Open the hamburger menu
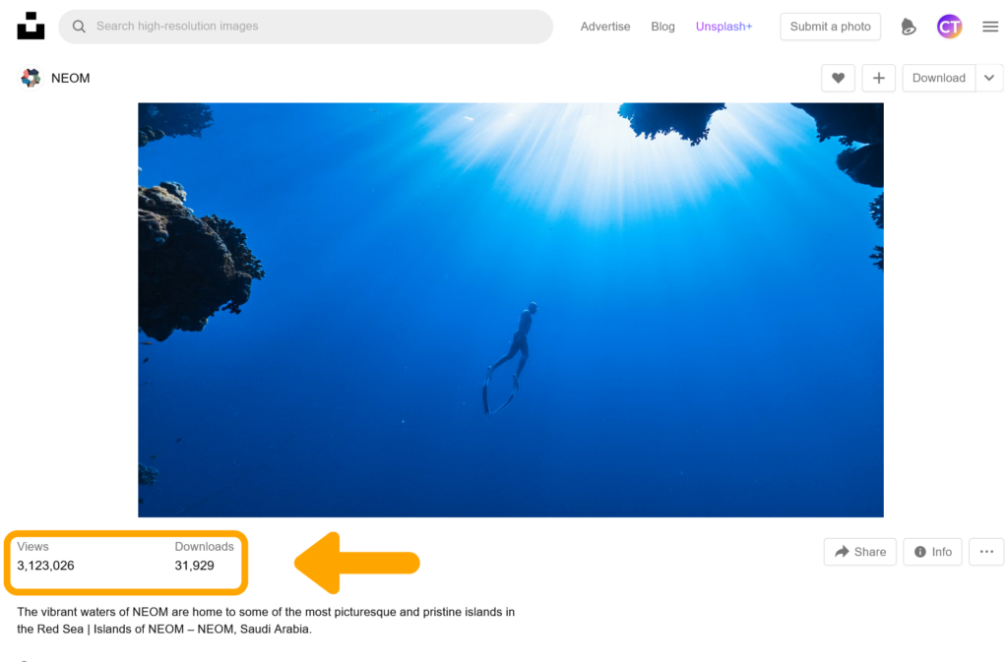This screenshot has height=662, width=1008. coord(990,27)
